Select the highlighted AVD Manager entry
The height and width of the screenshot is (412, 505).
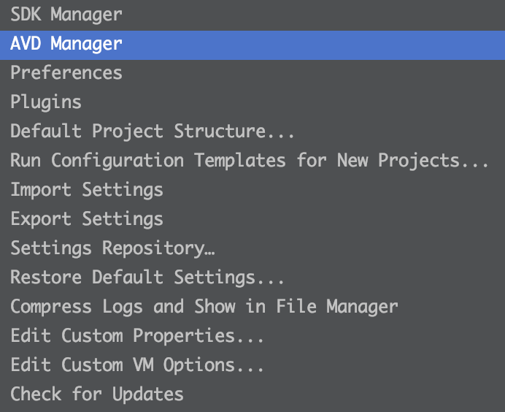click(x=252, y=45)
